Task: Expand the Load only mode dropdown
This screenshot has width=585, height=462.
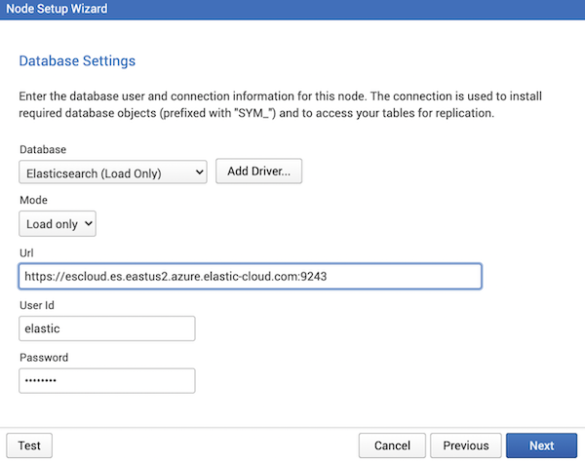Action: 58,223
